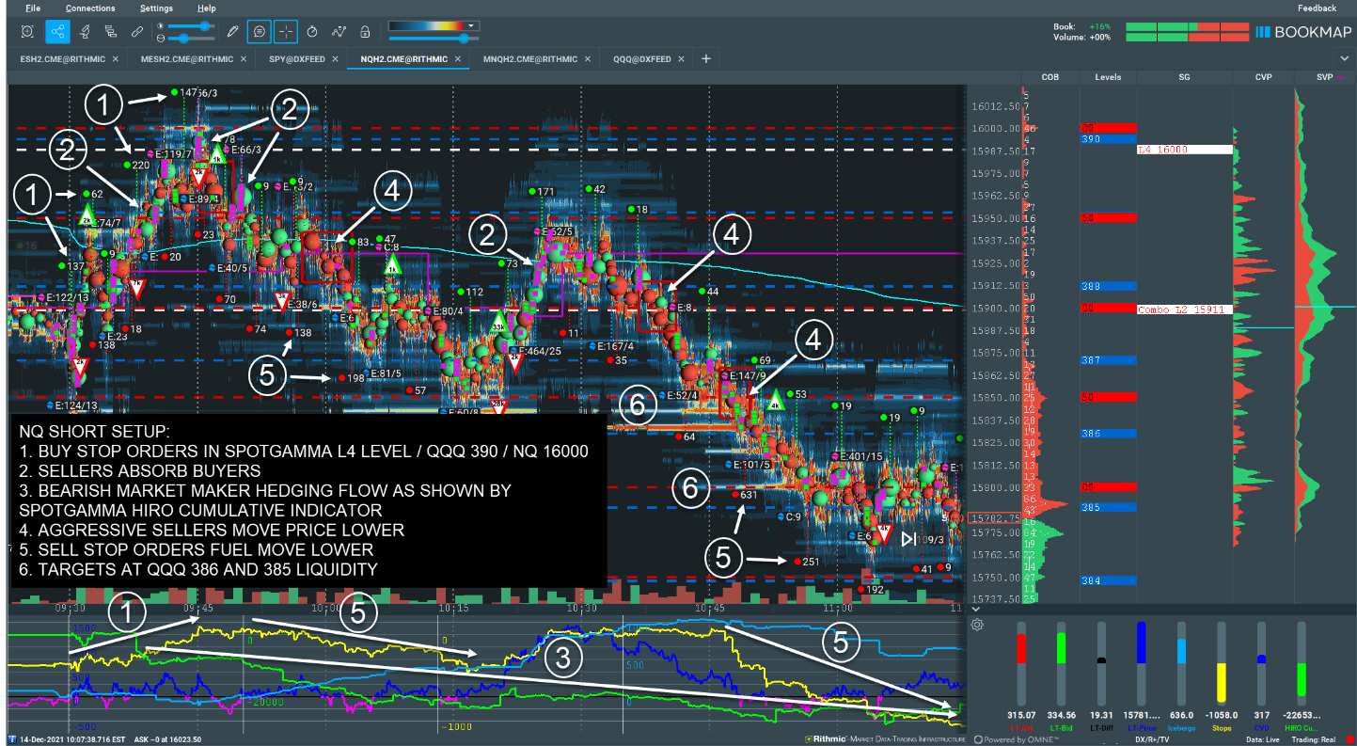Close the SPY@DXFEED tab

coord(336,58)
